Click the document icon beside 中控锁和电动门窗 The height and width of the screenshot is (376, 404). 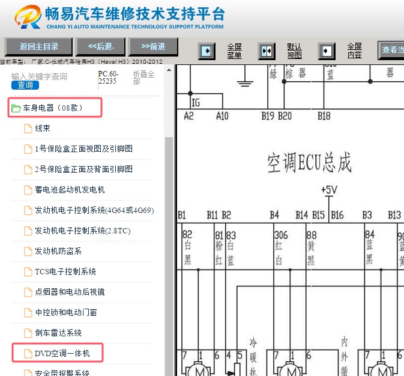[x=28, y=313]
